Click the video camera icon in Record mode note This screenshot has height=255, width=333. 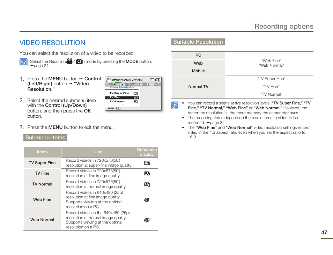tap(69, 61)
